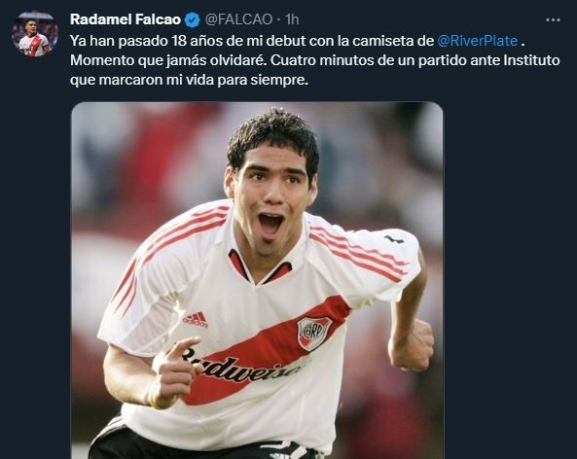577x459 pixels.
Task: Click the blue verified badge
Action: pyautogui.click(x=192, y=19)
